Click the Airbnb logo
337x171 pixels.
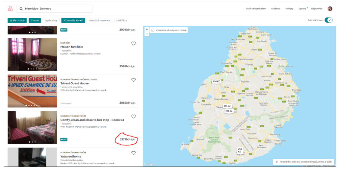tap(10, 9)
